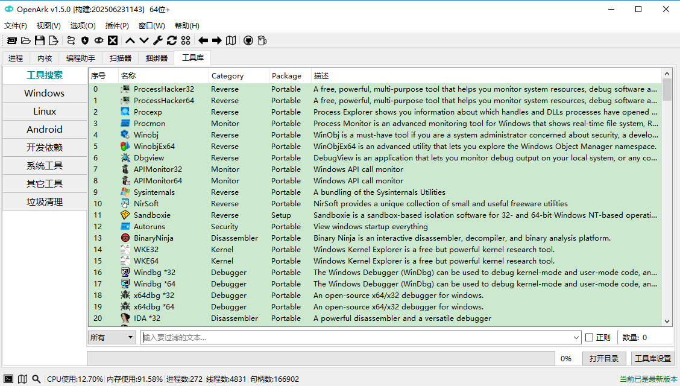Open the 所有 category filter dropdown
The width and height of the screenshot is (680, 386).
click(x=112, y=338)
